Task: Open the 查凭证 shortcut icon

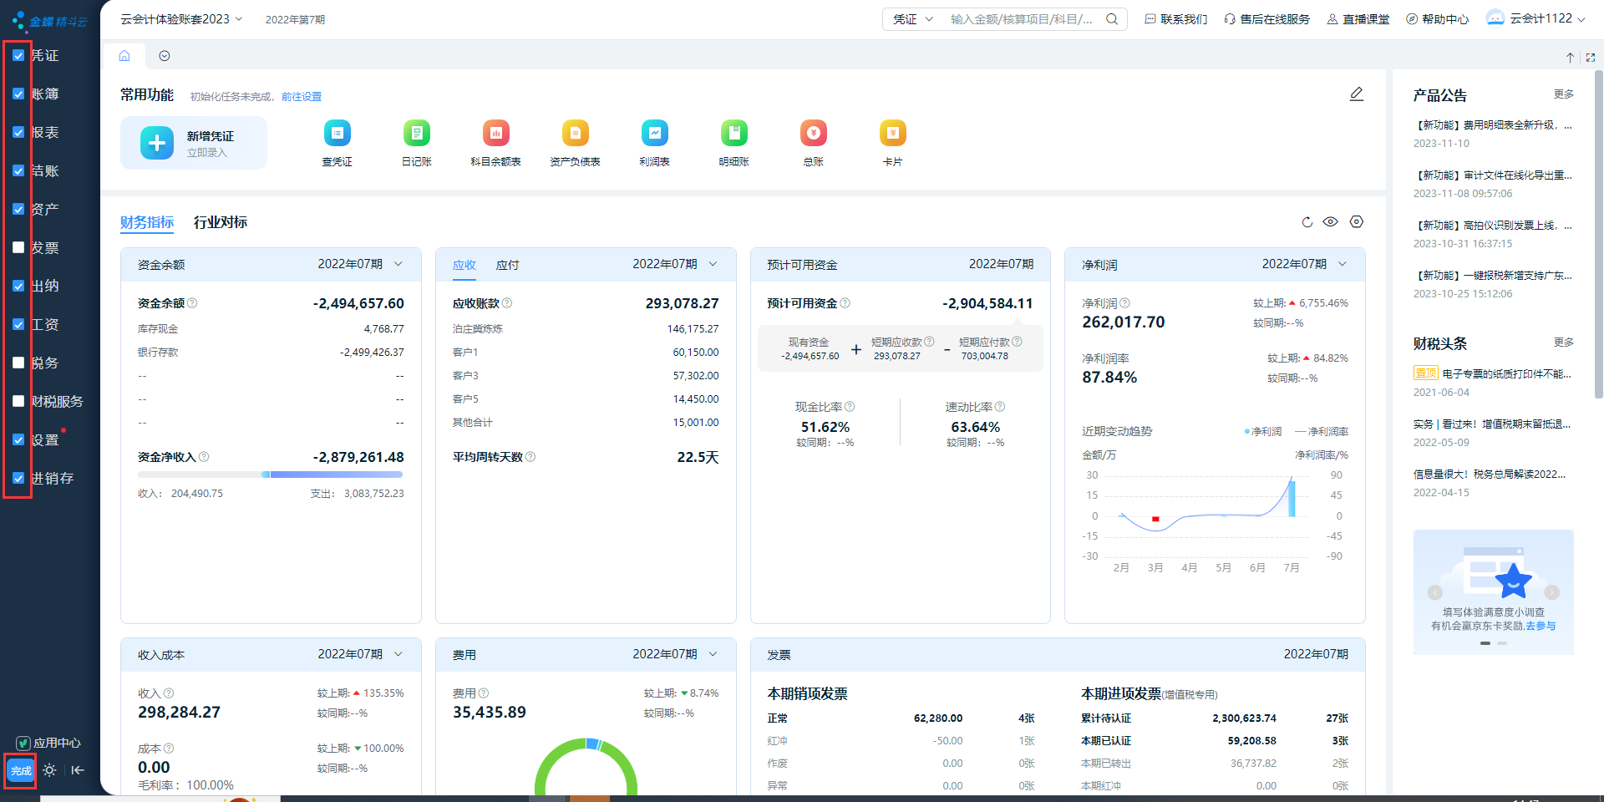Action: [337, 134]
